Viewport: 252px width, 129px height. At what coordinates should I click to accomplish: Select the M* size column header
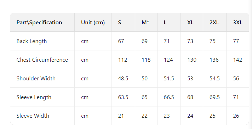145,23
